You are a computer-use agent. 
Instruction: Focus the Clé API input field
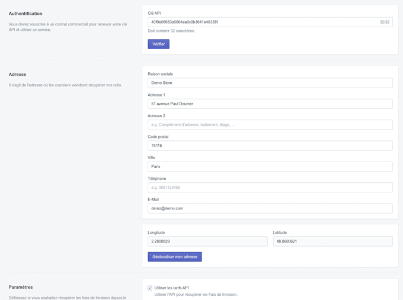click(261, 22)
